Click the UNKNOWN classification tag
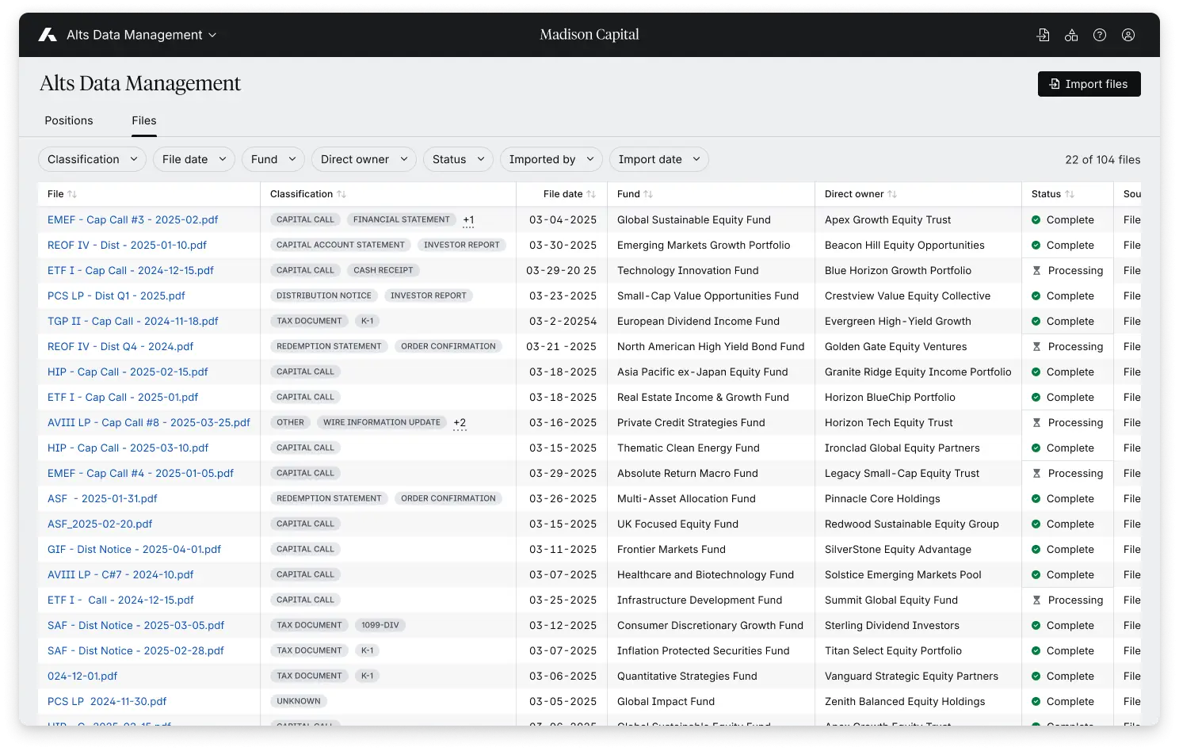Viewport: 1179px width, 751px height. coord(299,701)
